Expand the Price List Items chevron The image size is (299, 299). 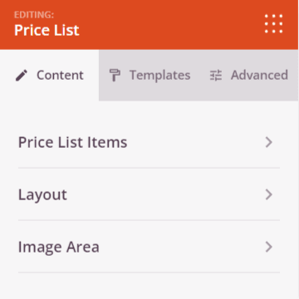click(x=269, y=142)
